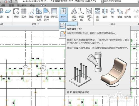
Task: Select the 垂直 vertical opening tool
Action: pyautogui.click(x=120, y=13)
